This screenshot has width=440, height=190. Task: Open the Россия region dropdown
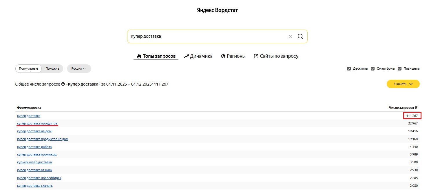tap(79, 68)
